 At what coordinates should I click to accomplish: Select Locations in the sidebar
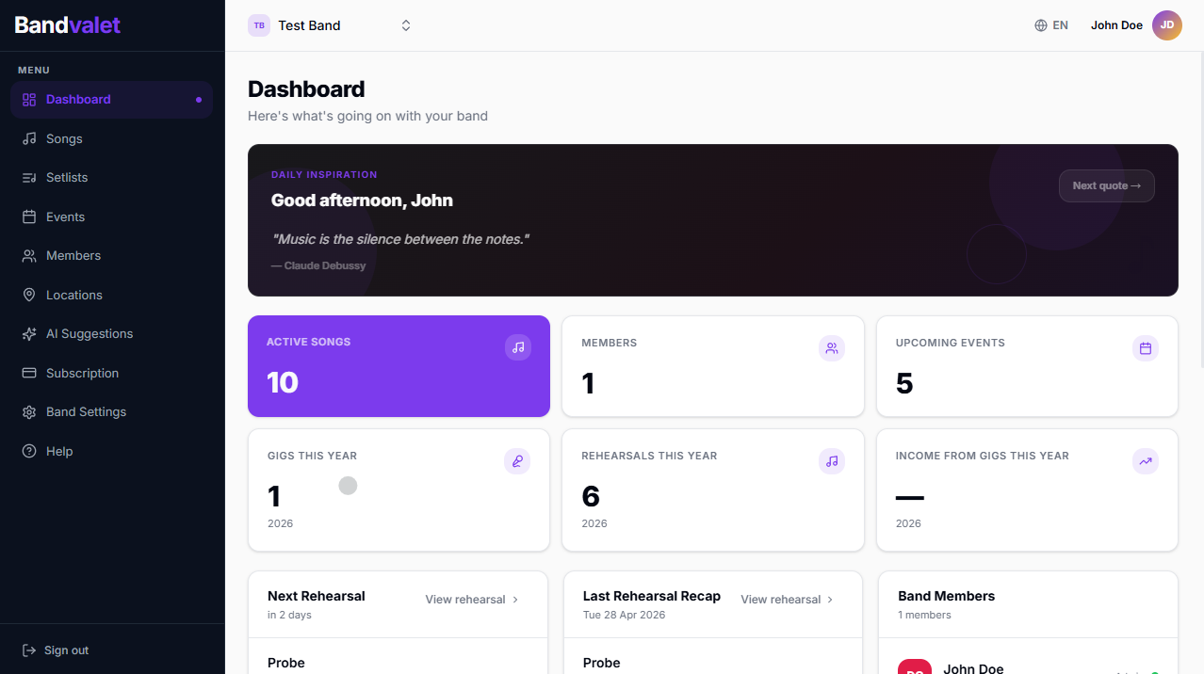pyautogui.click(x=111, y=295)
